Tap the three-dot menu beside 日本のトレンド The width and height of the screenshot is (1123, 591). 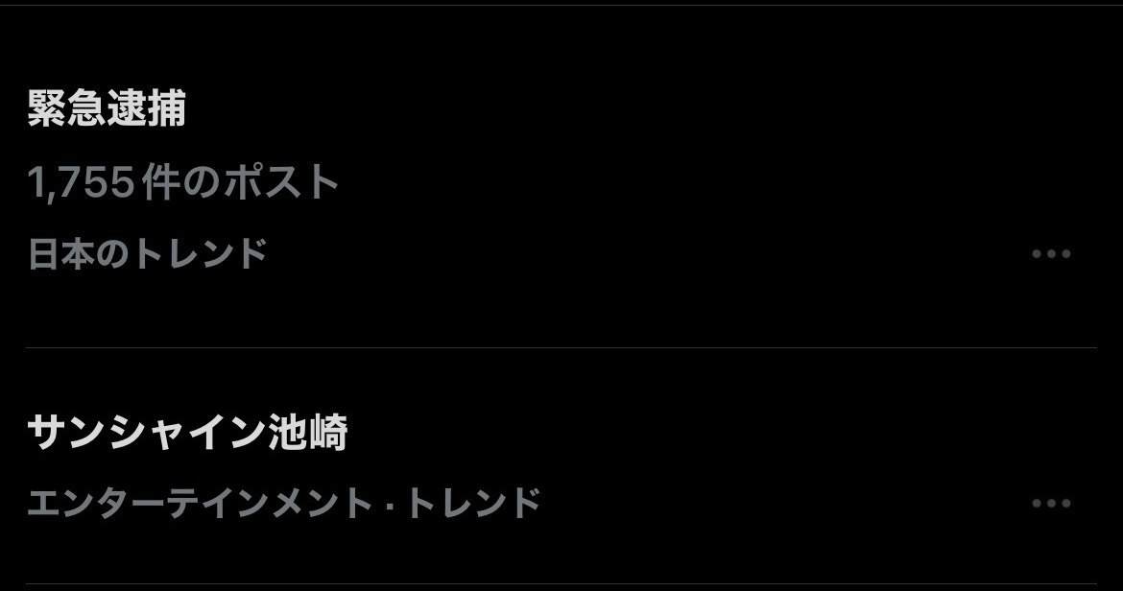point(1051,253)
